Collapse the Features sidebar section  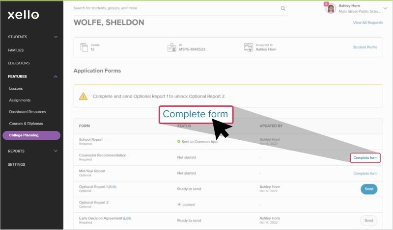pyautogui.click(x=56, y=77)
